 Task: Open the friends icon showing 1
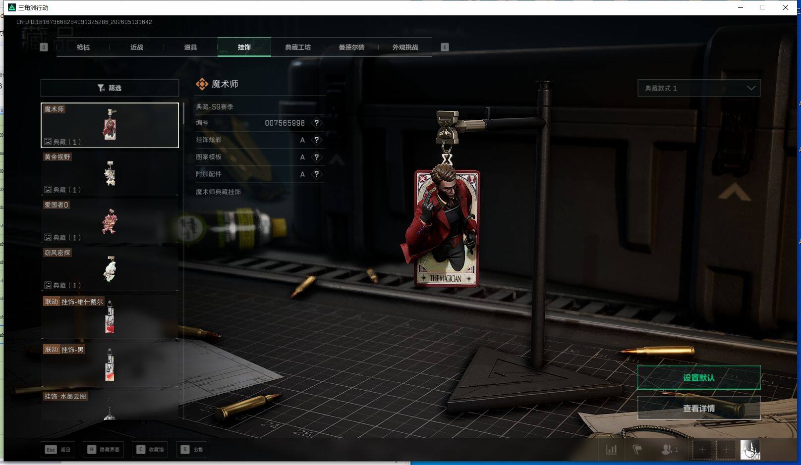(669, 450)
